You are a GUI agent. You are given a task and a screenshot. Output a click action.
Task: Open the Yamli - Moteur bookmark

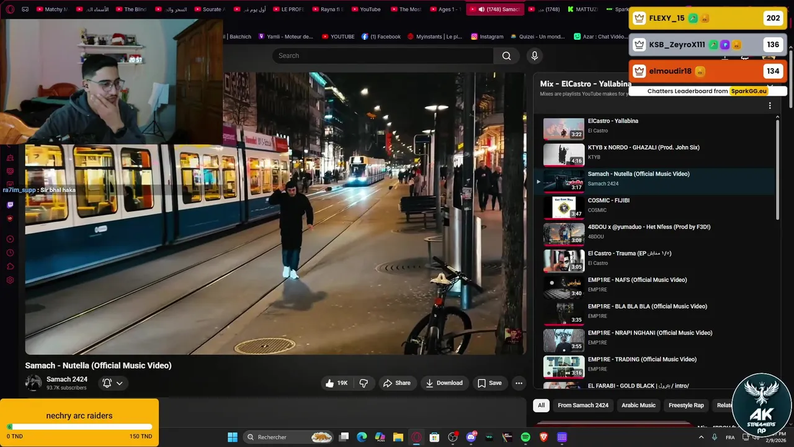[x=285, y=37]
